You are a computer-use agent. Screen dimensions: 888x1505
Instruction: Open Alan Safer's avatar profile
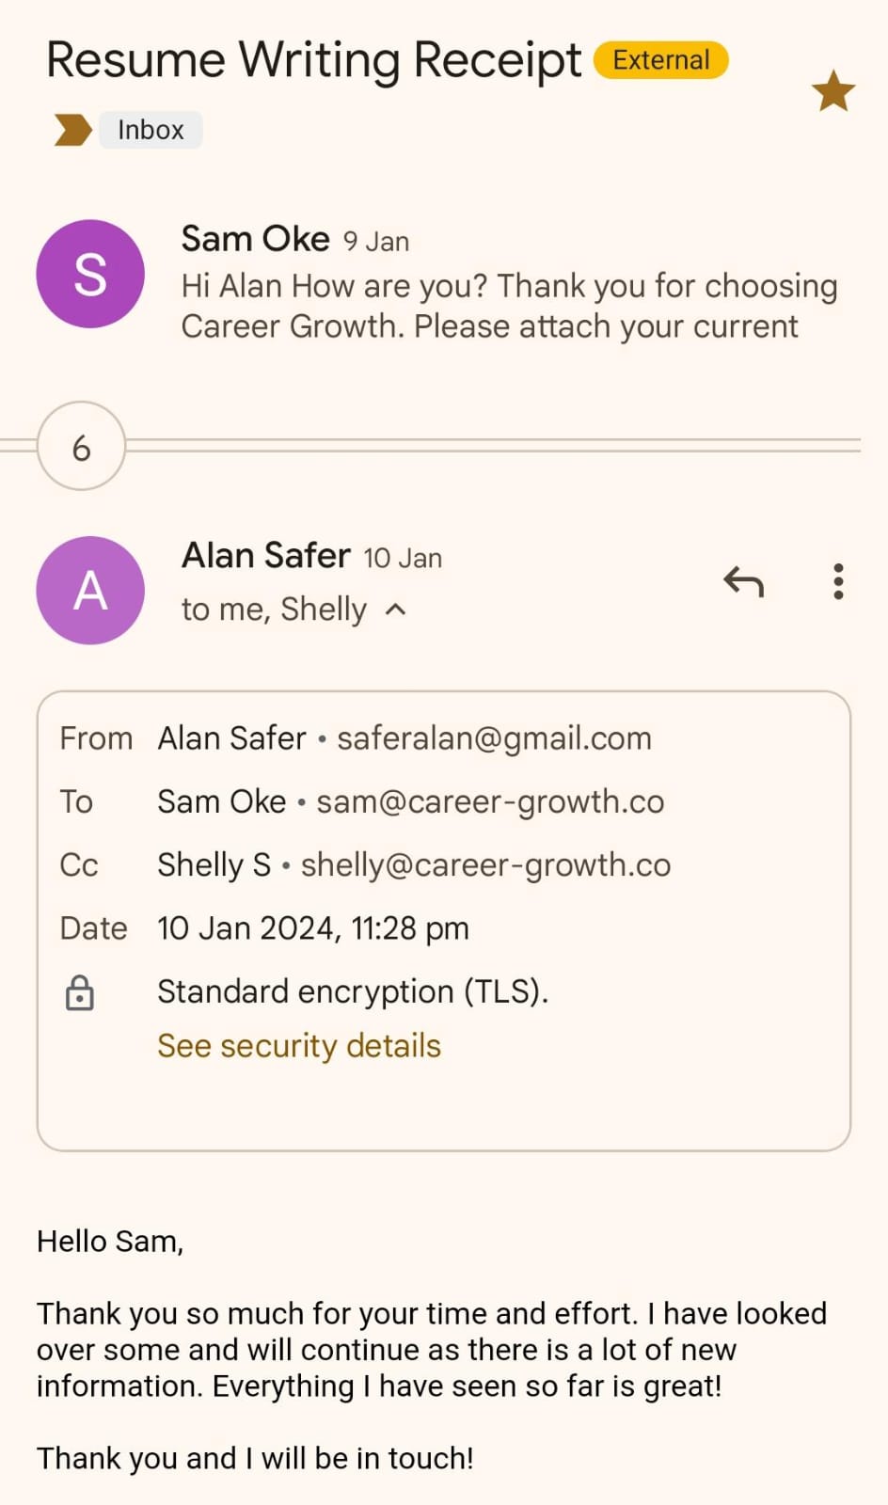tap(90, 590)
